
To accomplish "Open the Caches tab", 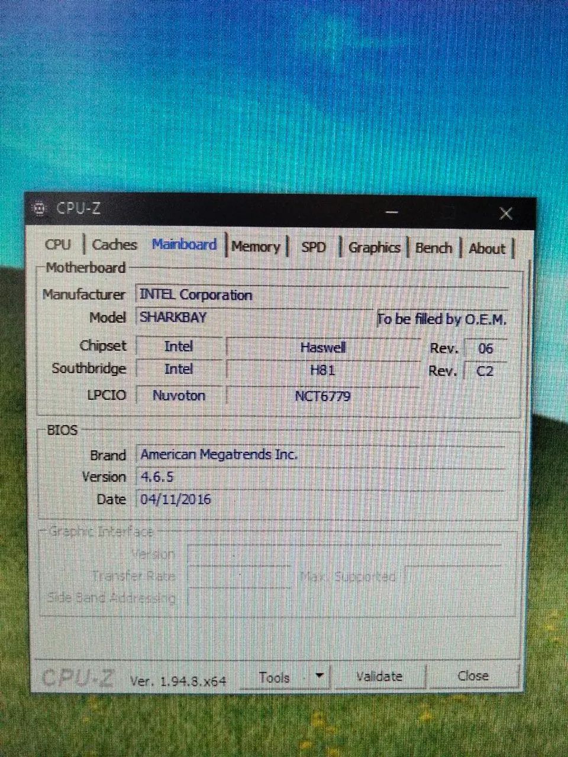I will coord(114,244).
